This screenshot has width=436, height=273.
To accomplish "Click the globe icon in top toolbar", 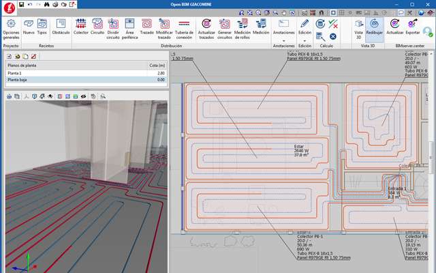I will click(421, 13).
